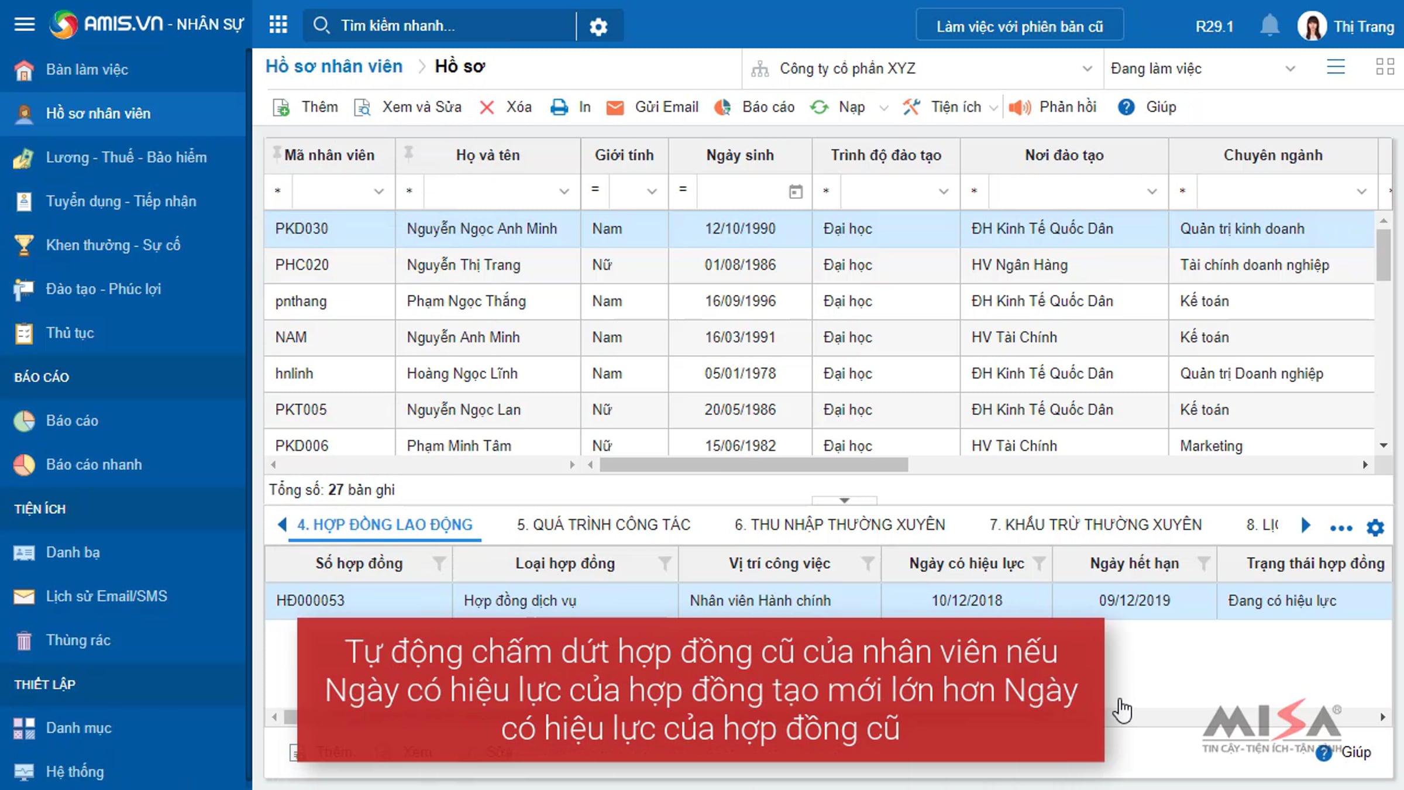Open Thị Trang user avatar
The width and height of the screenshot is (1404, 790).
1311,26
